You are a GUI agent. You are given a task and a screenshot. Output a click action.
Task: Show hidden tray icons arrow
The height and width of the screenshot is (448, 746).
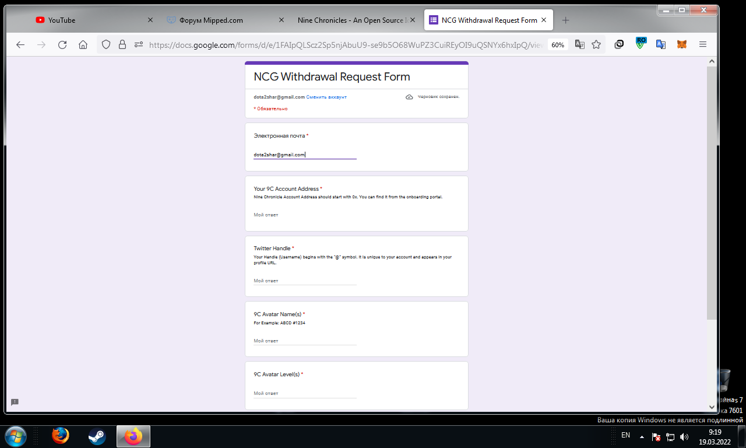(642, 436)
